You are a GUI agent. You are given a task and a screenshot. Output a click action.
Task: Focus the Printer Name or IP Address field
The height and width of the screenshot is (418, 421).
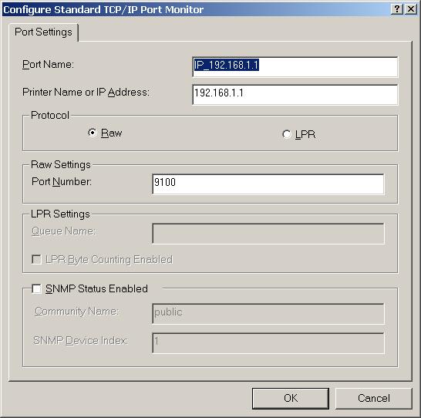coord(295,95)
